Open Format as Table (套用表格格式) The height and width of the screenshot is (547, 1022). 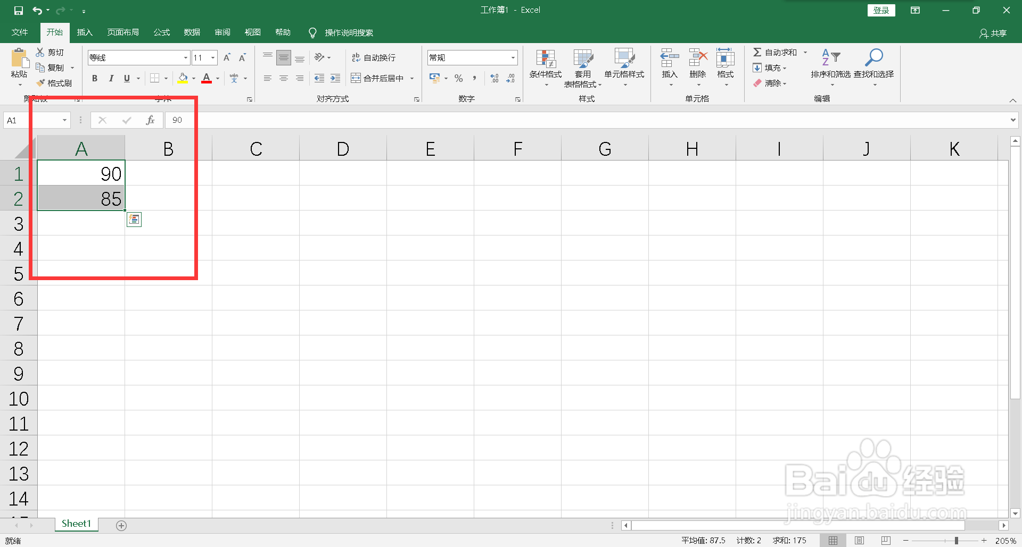click(x=583, y=68)
